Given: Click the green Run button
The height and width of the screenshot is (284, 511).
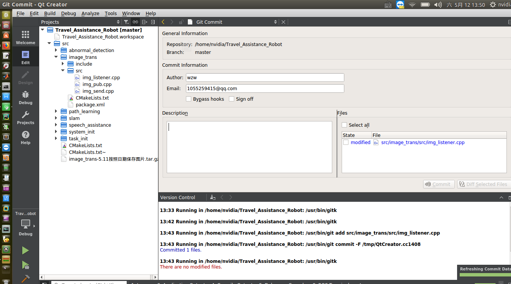Looking at the screenshot, I should (25, 250).
